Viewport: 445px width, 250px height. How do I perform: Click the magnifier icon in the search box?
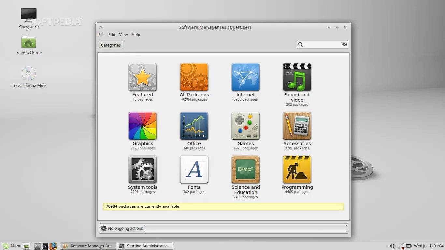(x=301, y=45)
